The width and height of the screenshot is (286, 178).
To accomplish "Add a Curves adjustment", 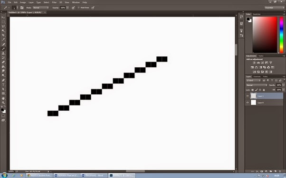I will (x=262, y=63).
